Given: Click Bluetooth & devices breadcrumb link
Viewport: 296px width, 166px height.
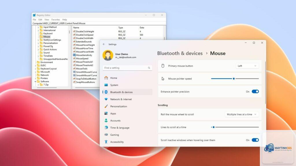Looking at the screenshot, I should (x=180, y=53).
